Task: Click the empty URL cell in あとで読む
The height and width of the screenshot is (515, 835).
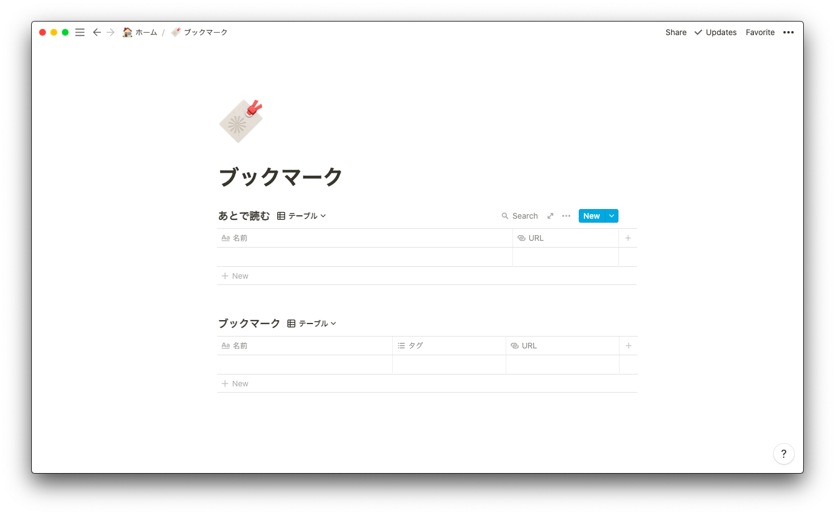Action: pyautogui.click(x=565, y=257)
